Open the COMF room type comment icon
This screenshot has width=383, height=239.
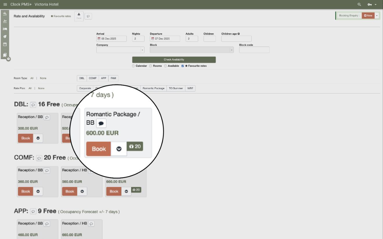coord(39,158)
